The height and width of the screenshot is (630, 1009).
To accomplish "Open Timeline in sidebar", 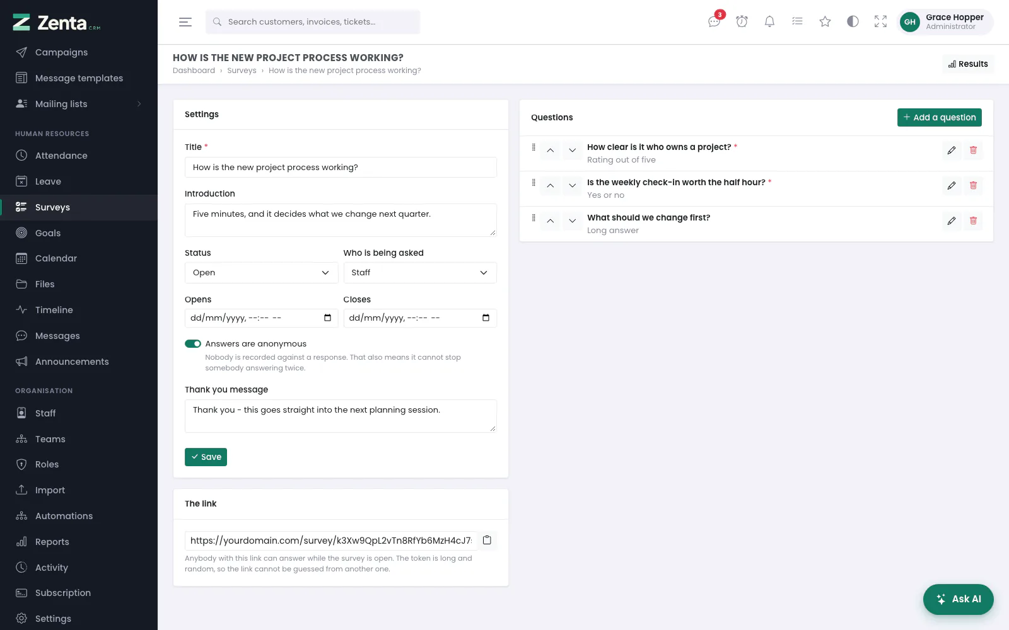I will (x=79, y=310).
